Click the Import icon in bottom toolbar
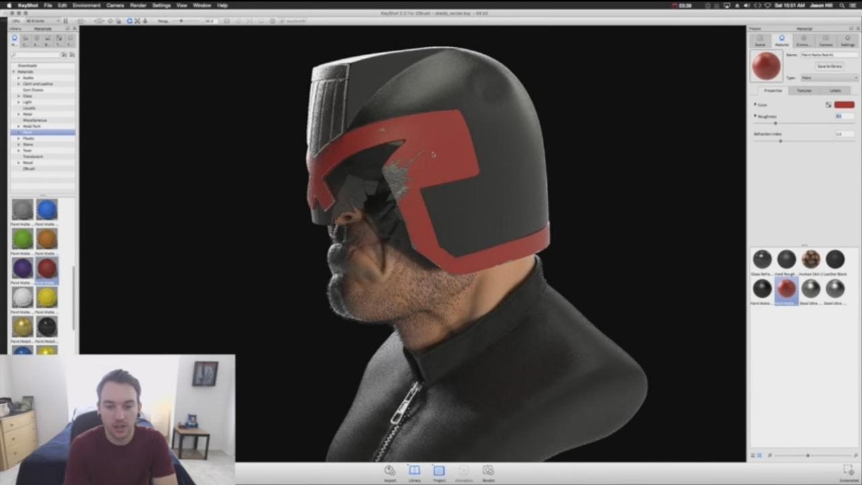 [x=390, y=472]
